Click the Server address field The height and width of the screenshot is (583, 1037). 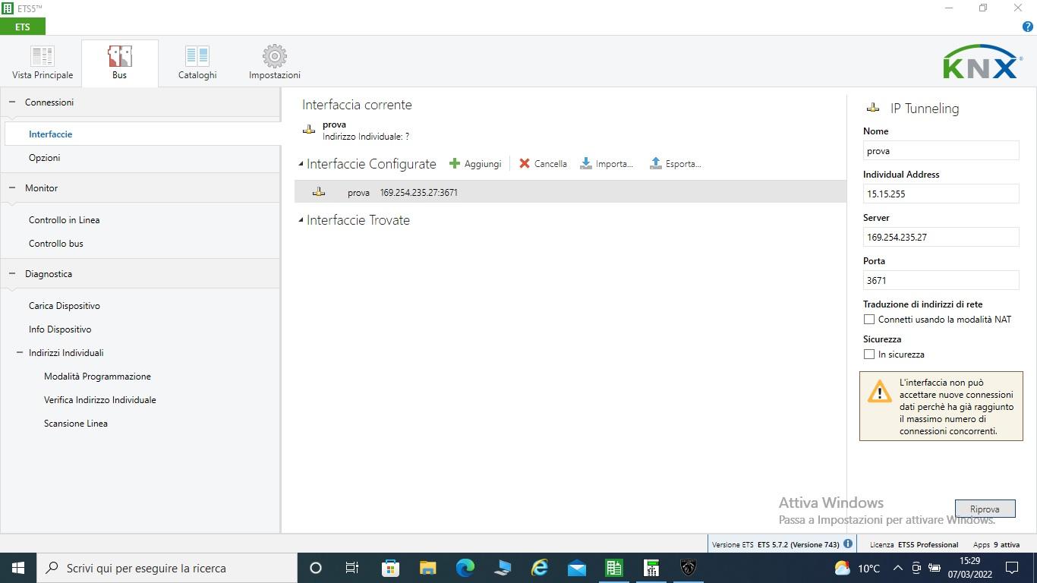[x=941, y=237]
